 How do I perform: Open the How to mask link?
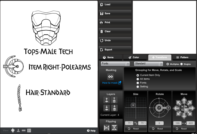(112, 83)
